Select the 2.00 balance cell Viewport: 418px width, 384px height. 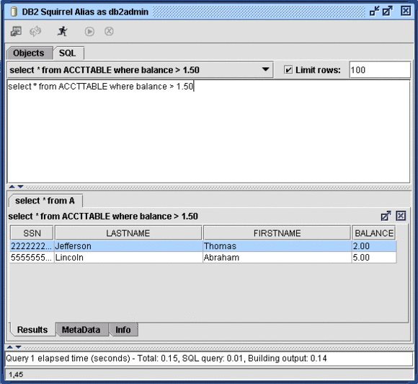pos(374,246)
